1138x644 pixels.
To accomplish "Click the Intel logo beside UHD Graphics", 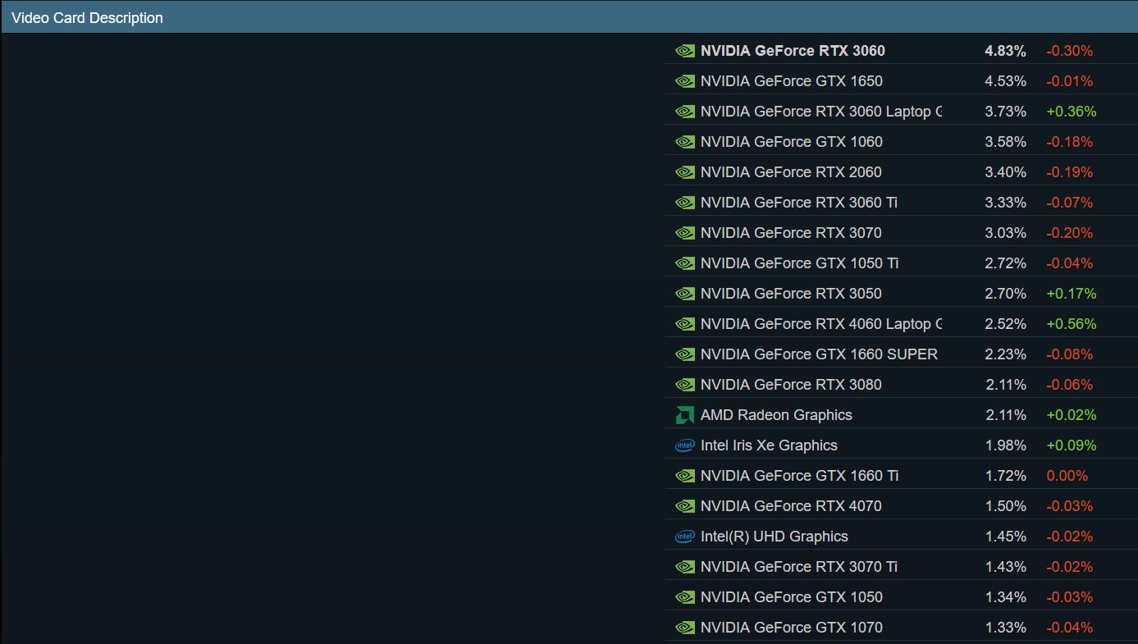I will [x=684, y=537].
